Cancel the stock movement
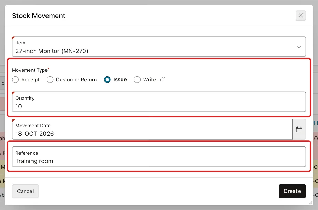 (x=25, y=191)
